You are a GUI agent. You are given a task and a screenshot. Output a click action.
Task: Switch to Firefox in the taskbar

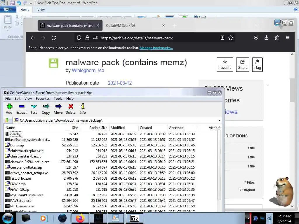80,218
